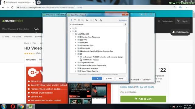Click Cancel in Open File dialog
195x109 pixels.
pyautogui.click(x=109, y=78)
